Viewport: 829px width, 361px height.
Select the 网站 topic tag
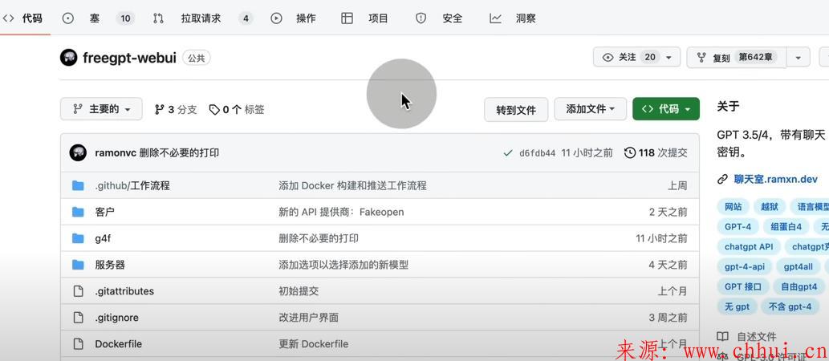(733, 207)
